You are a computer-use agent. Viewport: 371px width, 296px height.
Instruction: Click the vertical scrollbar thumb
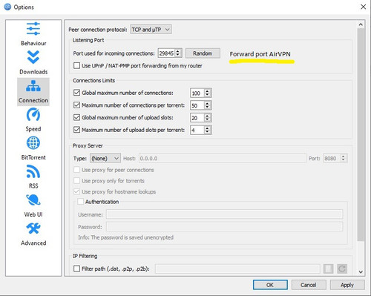pos(361,134)
